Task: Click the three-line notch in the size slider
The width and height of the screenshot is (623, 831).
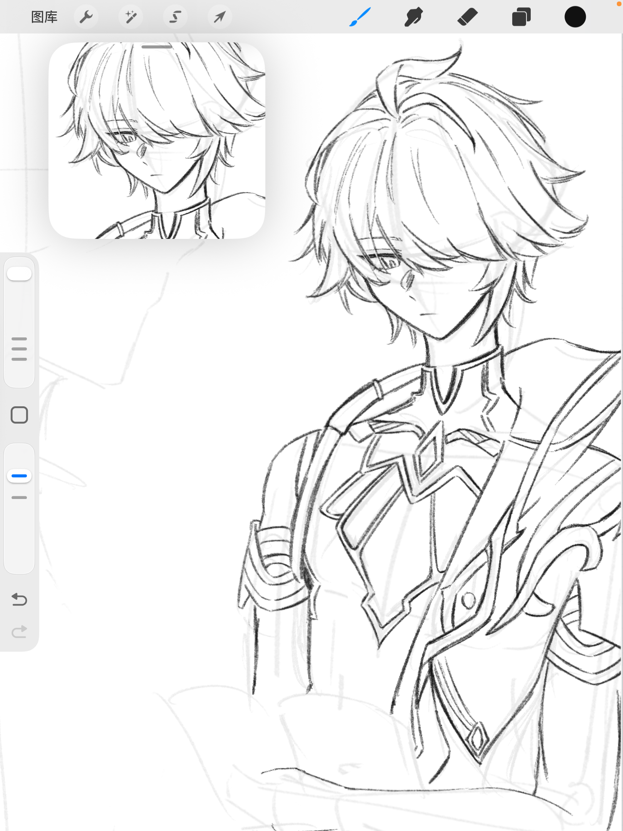Action: click(19, 349)
